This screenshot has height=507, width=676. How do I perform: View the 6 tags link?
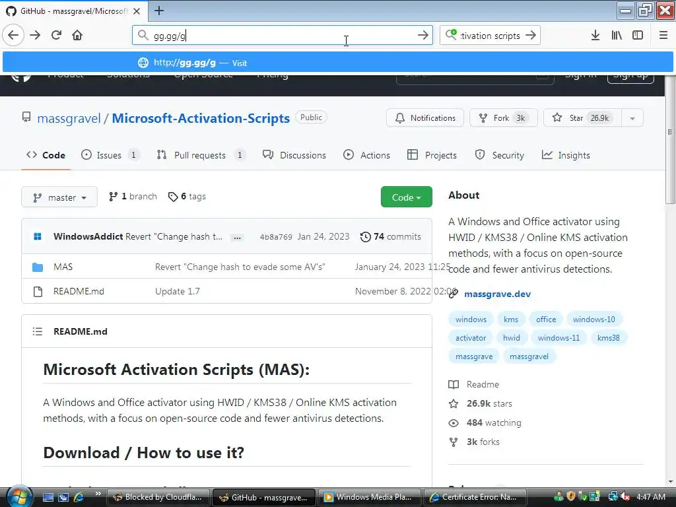(187, 197)
